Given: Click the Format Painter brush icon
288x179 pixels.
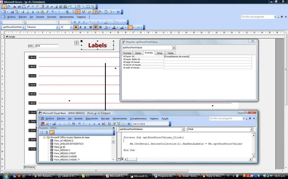Looking at the screenshot, I should 47,12.
